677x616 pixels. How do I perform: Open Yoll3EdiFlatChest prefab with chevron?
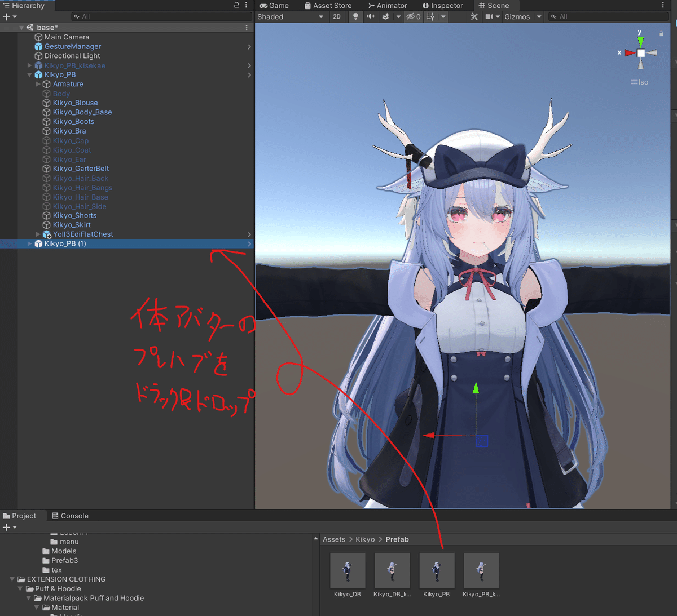point(249,234)
